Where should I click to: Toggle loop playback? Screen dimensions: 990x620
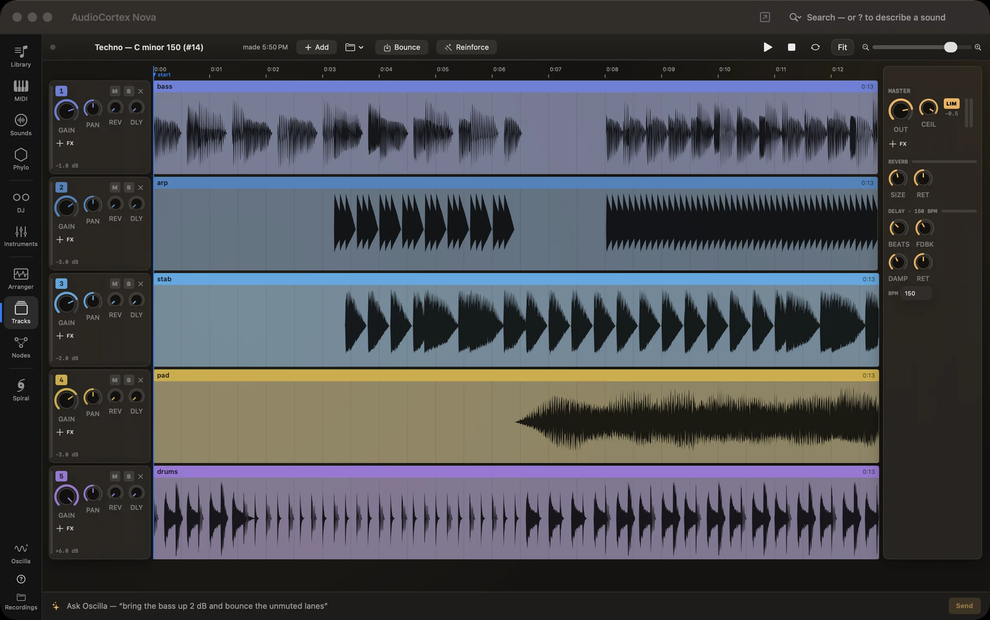(x=815, y=47)
